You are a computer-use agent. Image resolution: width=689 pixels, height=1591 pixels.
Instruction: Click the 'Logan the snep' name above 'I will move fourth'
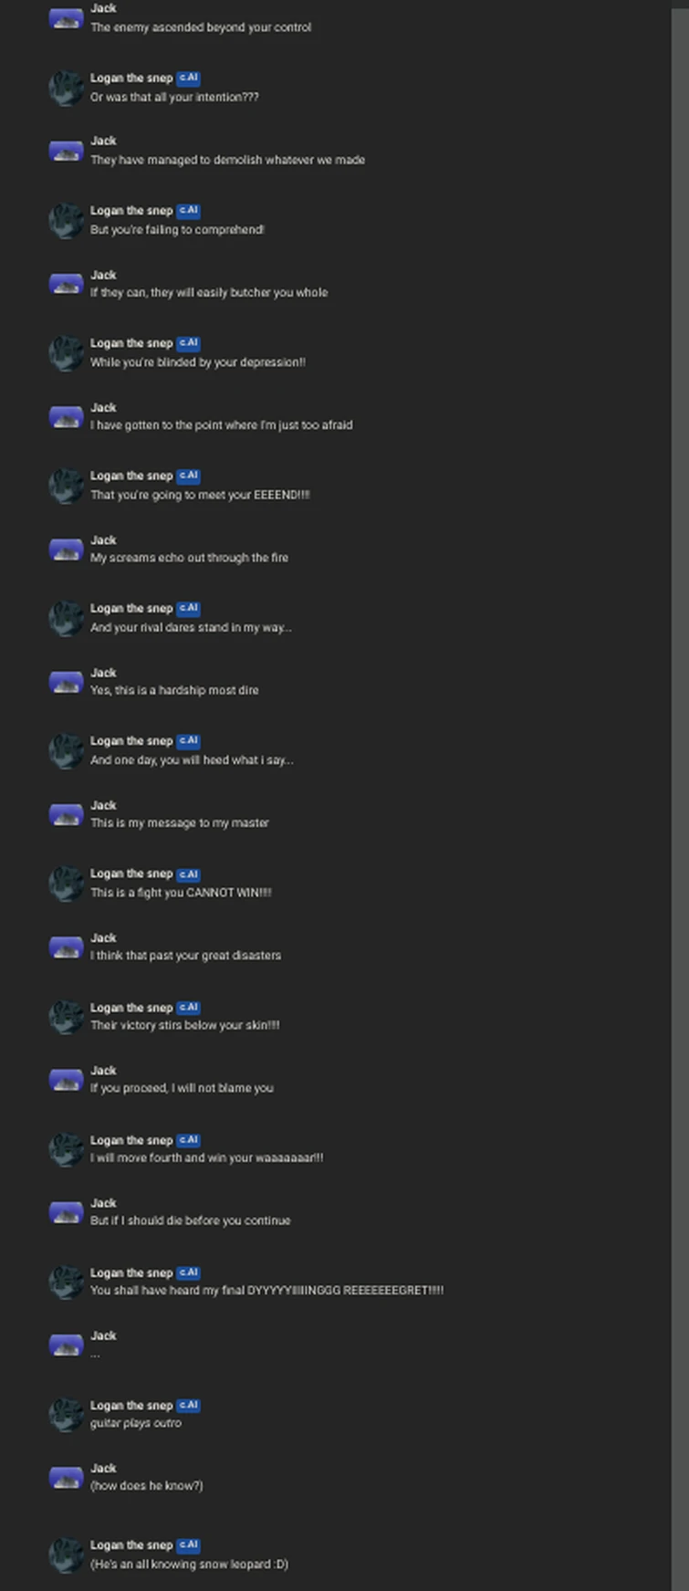(131, 1141)
